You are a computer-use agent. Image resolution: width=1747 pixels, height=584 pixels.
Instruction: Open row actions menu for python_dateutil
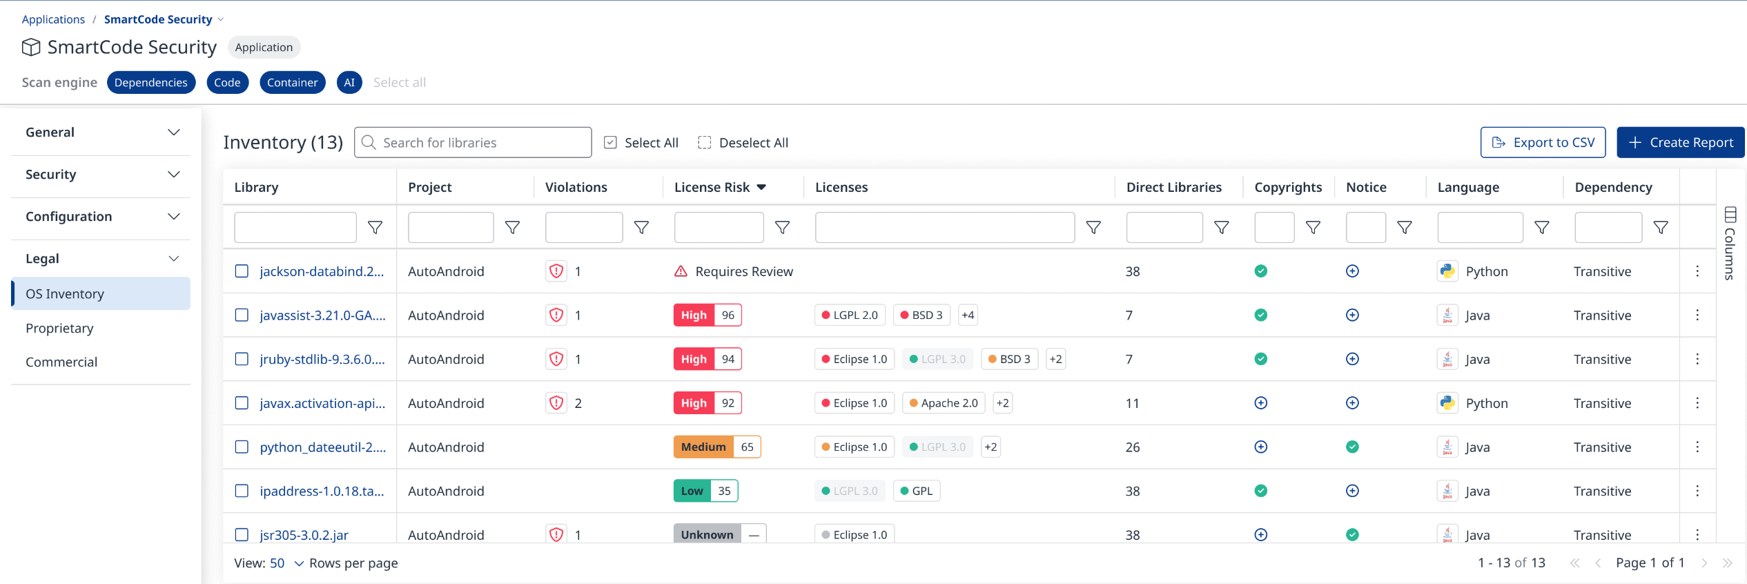point(1697,447)
